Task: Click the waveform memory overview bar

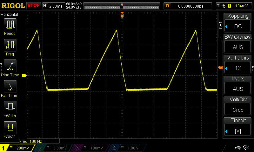Action: click(122, 6)
